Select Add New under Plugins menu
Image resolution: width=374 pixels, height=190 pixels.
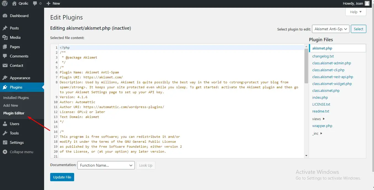(11, 105)
